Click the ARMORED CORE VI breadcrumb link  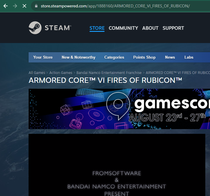178,73
